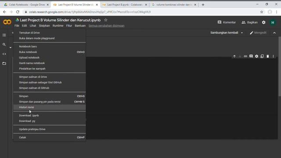The image size is (281, 158).
Task: Open the code snippets sidebar icon
Action: tap(4, 54)
